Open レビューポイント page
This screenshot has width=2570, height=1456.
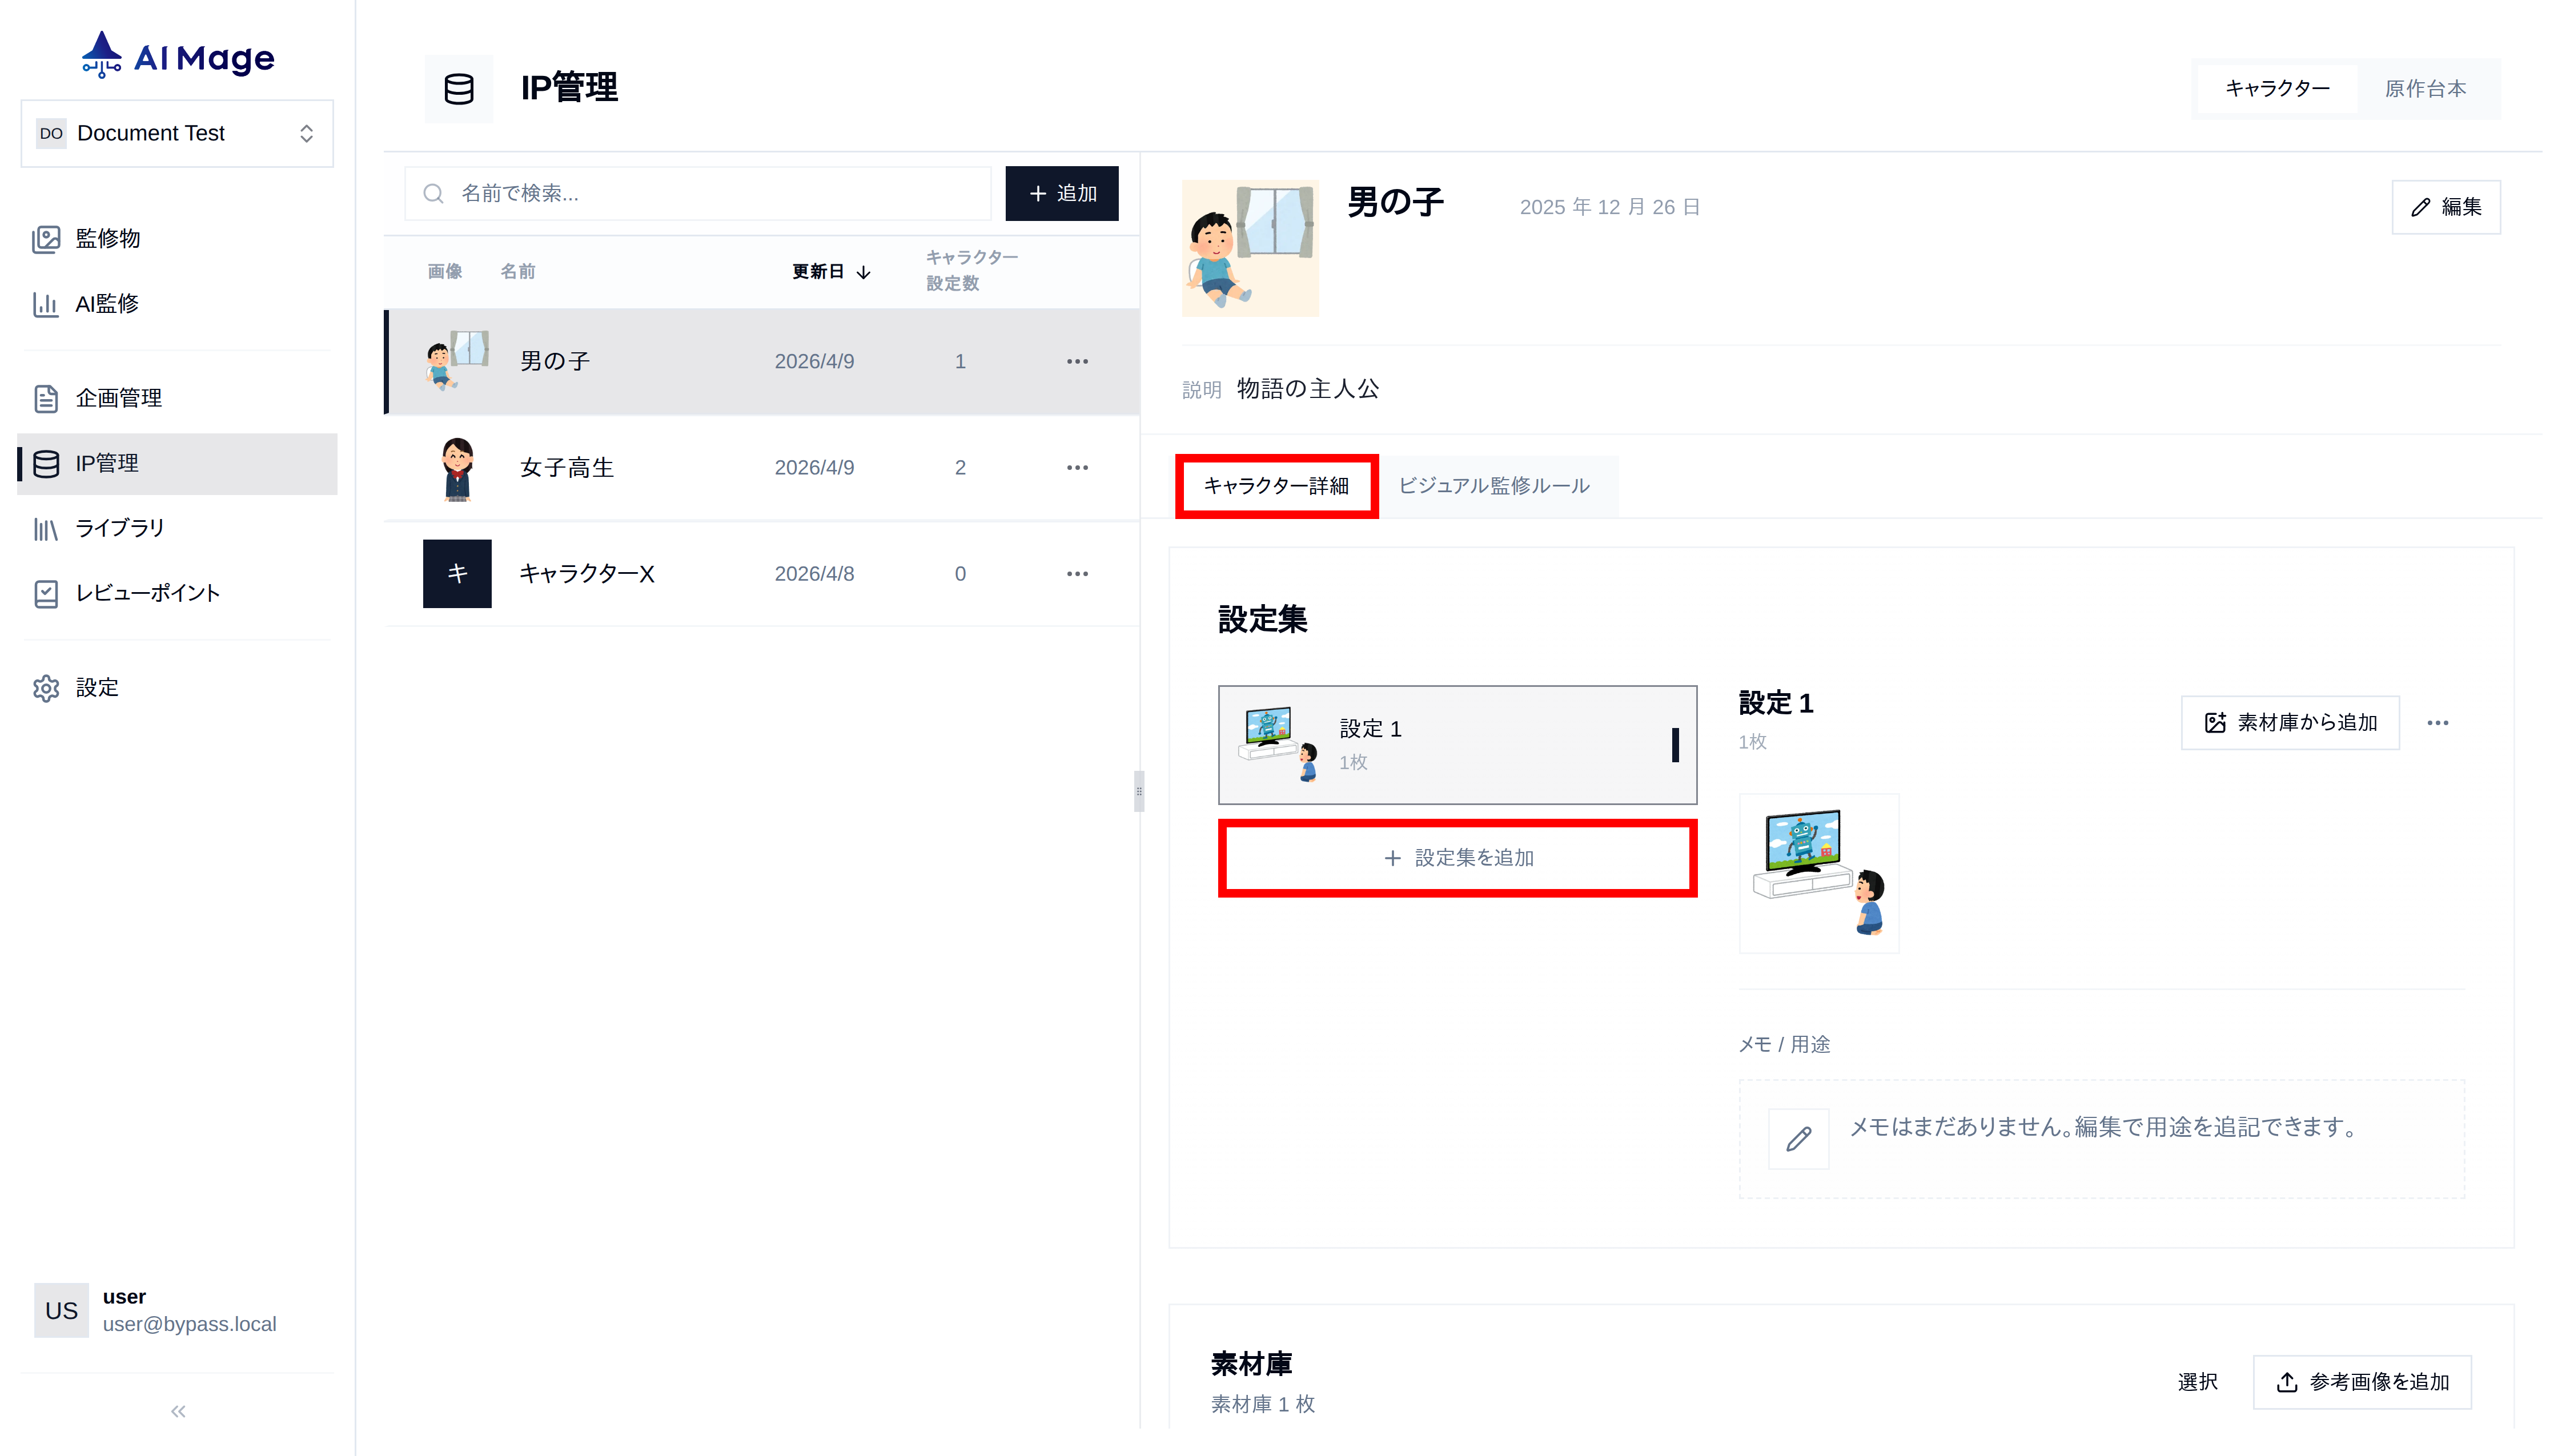click(147, 593)
